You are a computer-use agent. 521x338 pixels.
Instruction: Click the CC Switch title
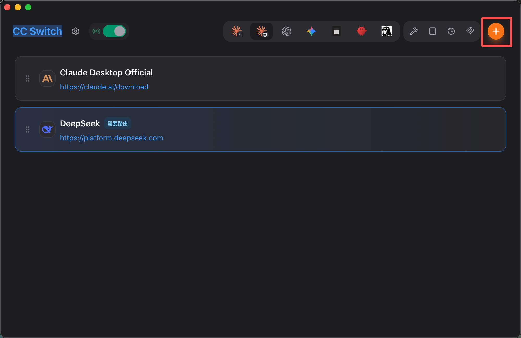(x=38, y=31)
